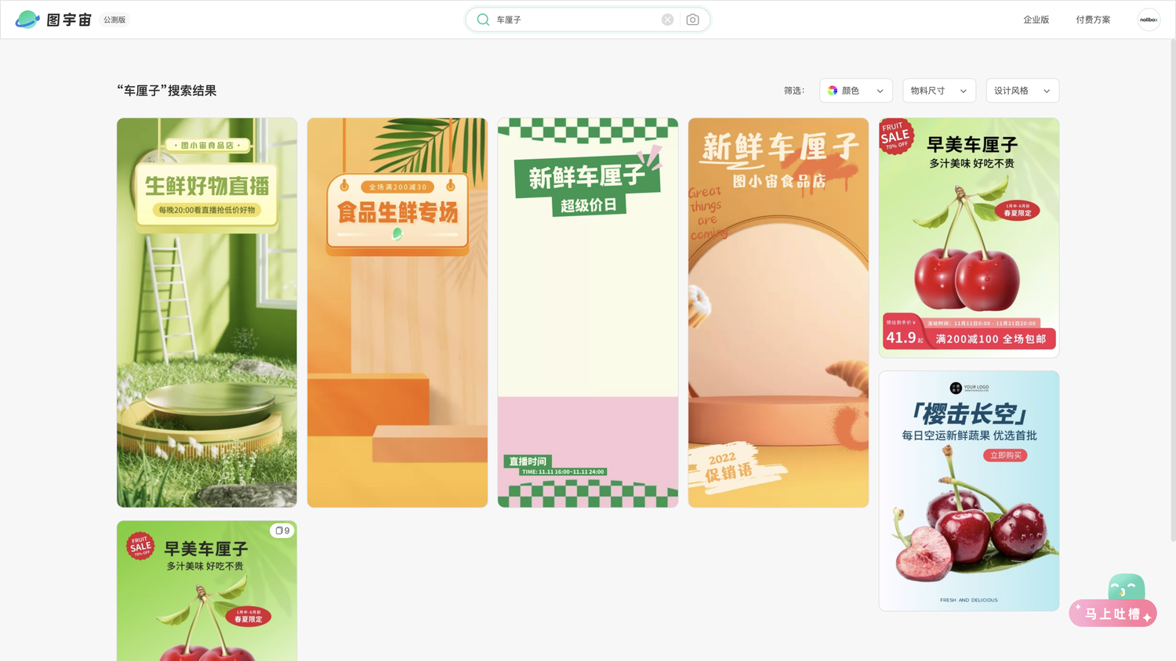Clear the search text with the X icon
The image size is (1176, 661).
pyautogui.click(x=667, y=20)
